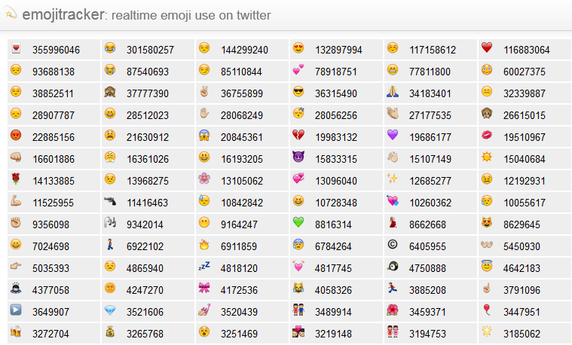Click the money bag emoji
The image size is (572, 345).
[110, 332]
